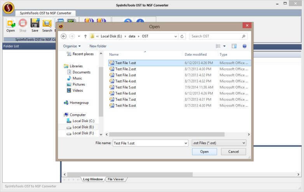304x192 pixels.
Task: Select Test File 8.ost
Action: [126, 105]
